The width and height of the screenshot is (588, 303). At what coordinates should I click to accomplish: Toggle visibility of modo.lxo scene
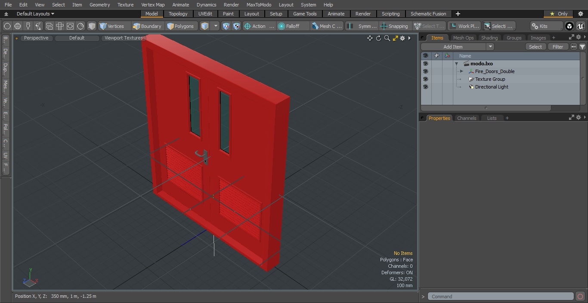(425, 64)
